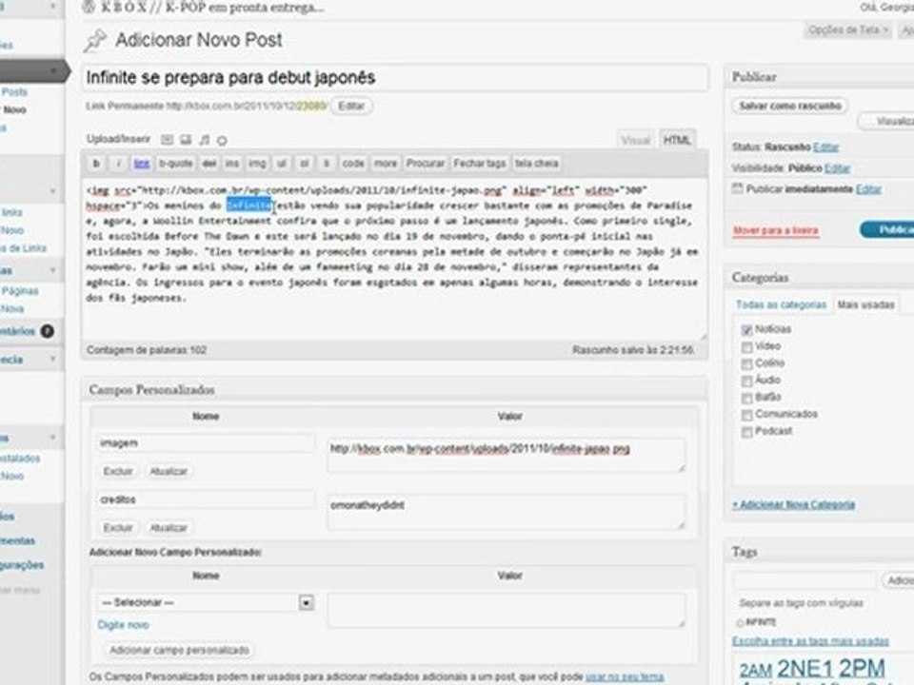Screen dimensions: 914x685
Task: Check the Comunicados category
Action: coord(746,416)
